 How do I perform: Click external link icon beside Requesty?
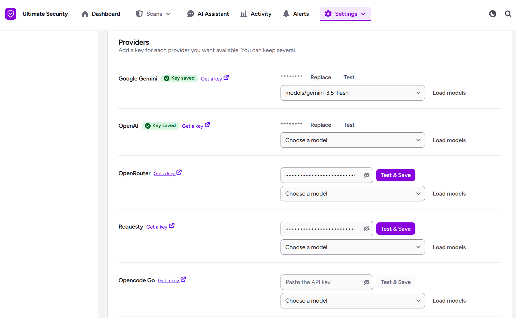pos(172,226)
